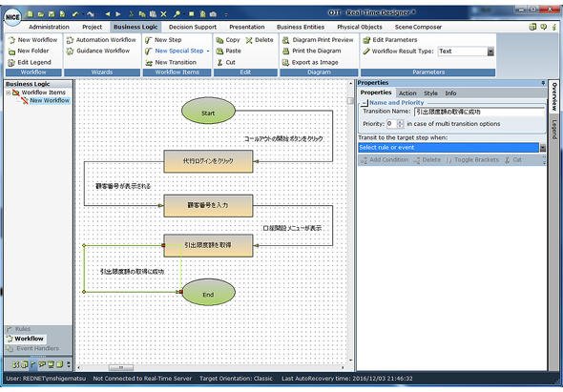Open Diagram Print Preview
The width and height of the screenshot is (563, 392).
click(x=318, y=40)
